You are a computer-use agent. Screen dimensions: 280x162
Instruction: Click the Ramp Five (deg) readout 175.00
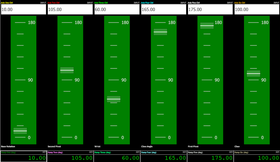[x=222, y=158]
